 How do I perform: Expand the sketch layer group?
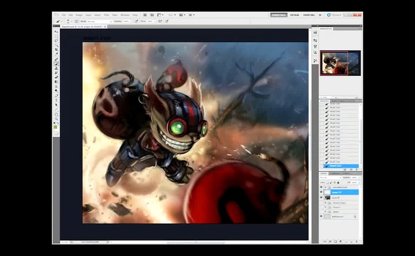click(326, 212)
